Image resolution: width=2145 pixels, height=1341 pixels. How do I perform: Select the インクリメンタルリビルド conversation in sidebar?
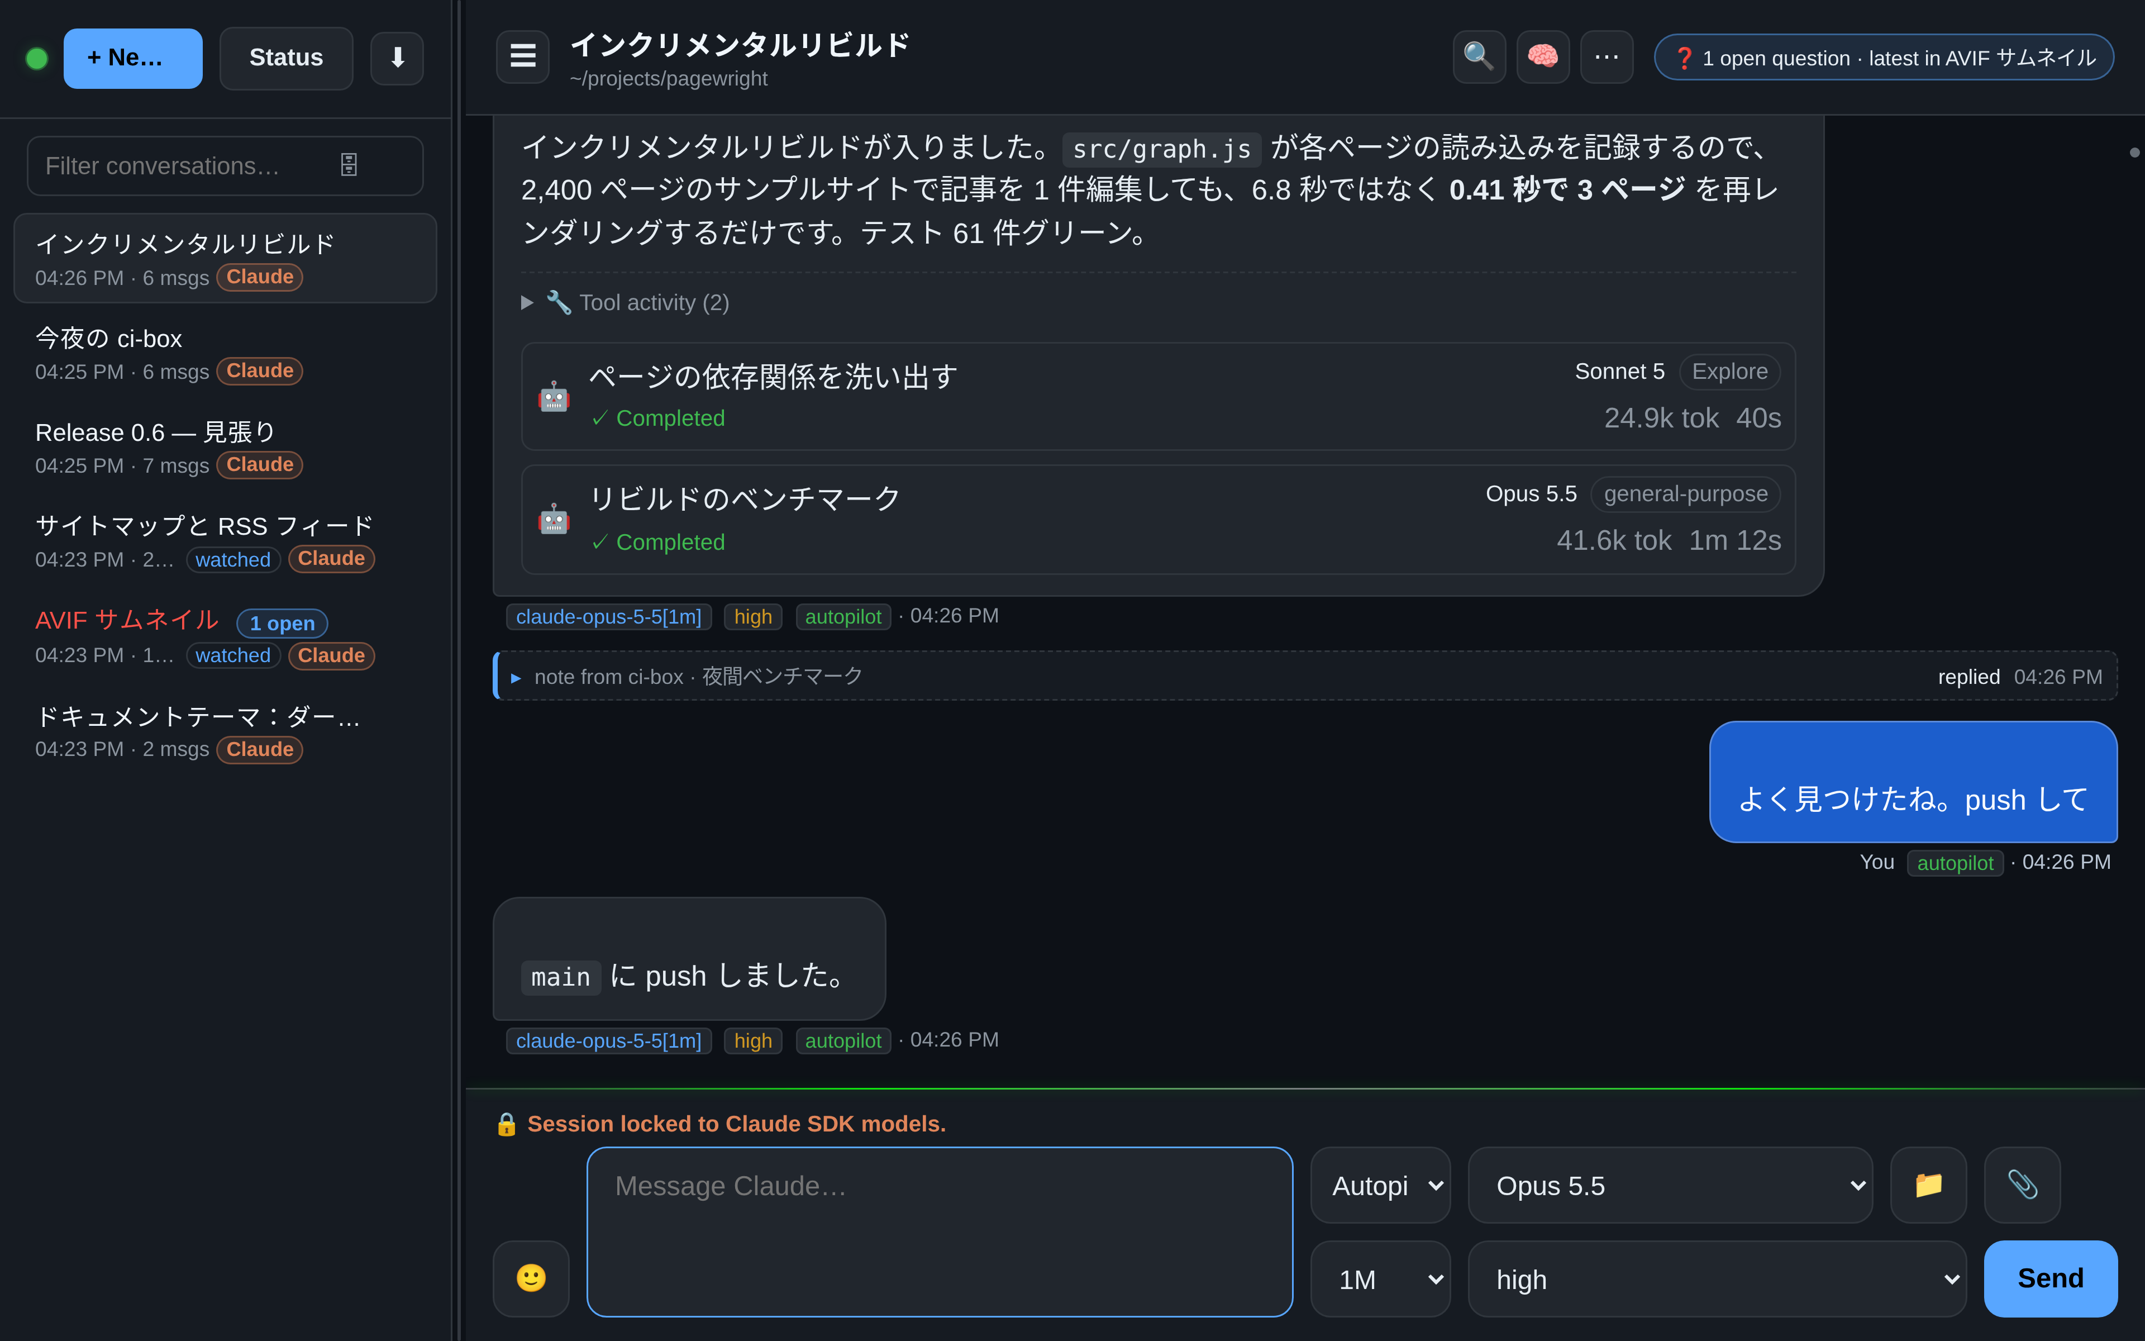point(225,258)
